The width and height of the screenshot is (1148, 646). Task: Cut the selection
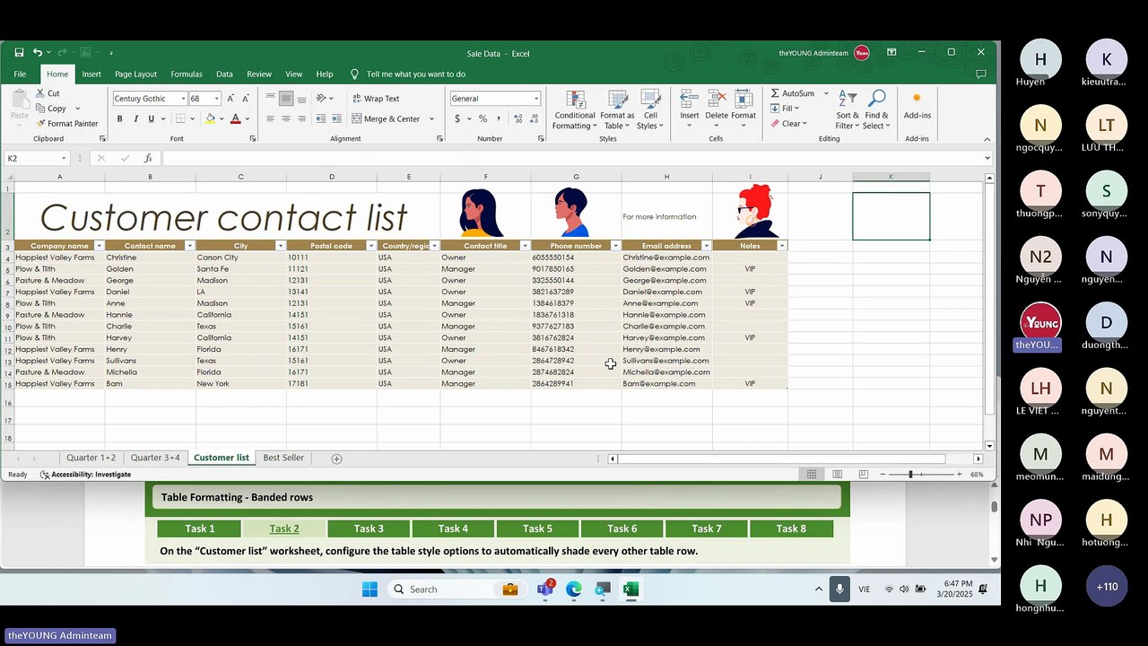coord(48,93)
